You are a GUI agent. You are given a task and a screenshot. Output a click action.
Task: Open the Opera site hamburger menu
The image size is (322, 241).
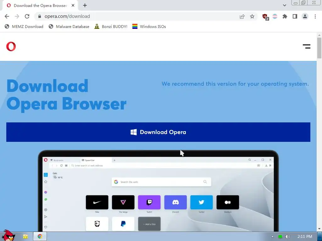[x=306, y=46]
